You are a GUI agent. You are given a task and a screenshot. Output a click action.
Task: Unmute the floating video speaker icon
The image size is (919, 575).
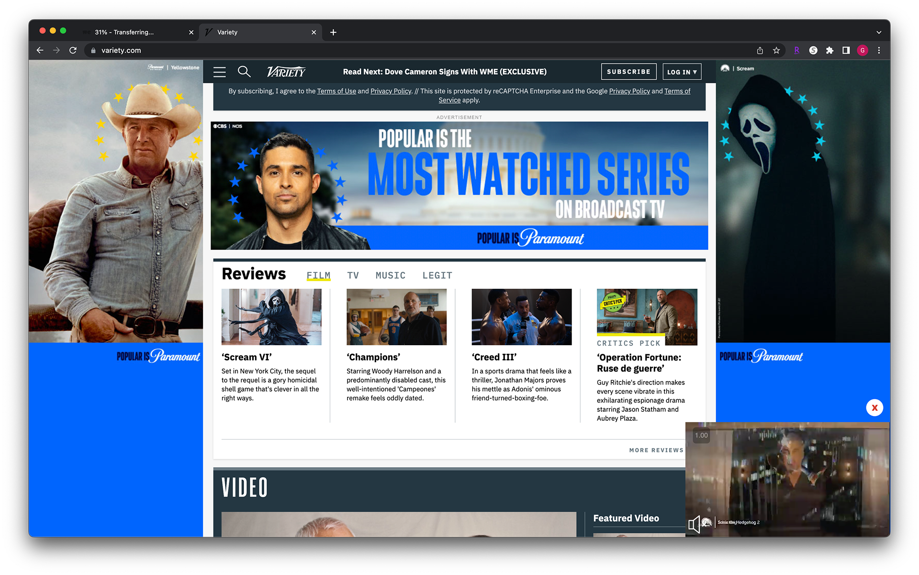694,524
